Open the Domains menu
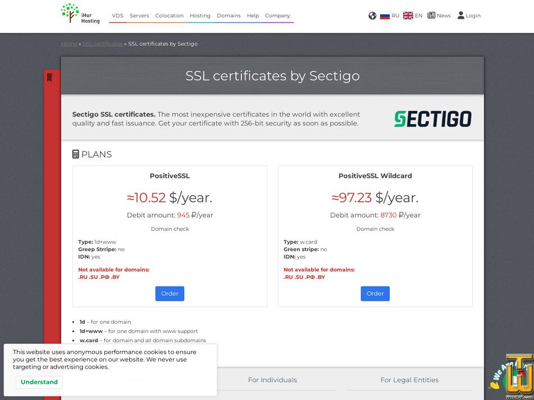 [x=229, y=16]
